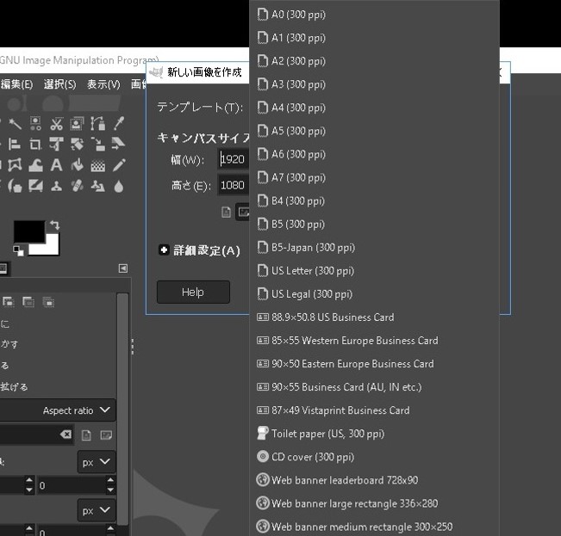This screenshot has width=561, height=536.
Task: Open the first px unit dropdown
Action: point(97,462)
